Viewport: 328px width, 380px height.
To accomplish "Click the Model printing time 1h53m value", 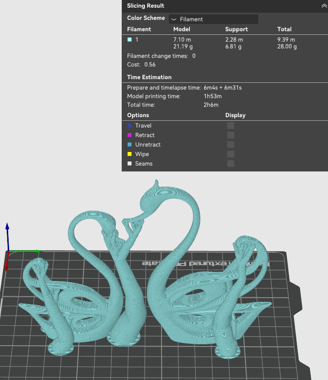I will click(213, 96).
